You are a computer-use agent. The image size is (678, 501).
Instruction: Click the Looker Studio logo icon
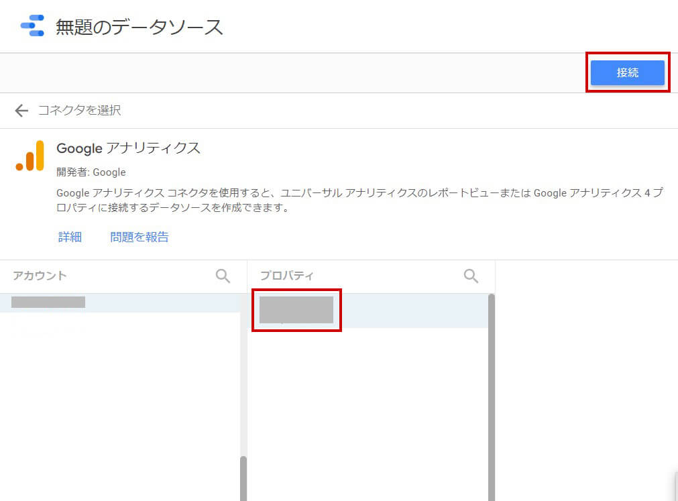tap(32, 26)
